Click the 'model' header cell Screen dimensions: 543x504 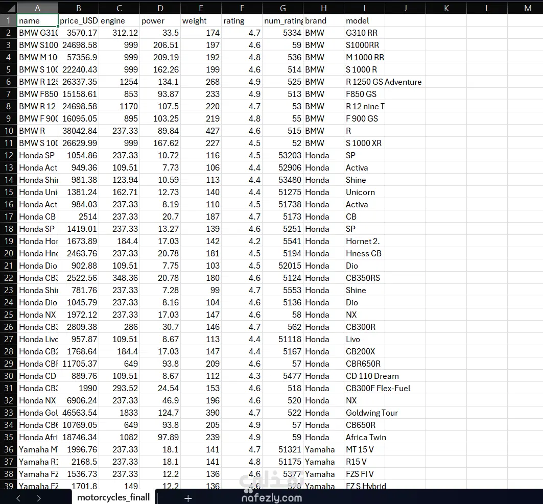[364, 20]
